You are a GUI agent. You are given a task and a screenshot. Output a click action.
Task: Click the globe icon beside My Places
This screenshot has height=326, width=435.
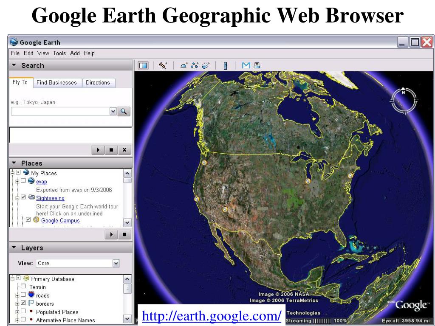[26, 172]
